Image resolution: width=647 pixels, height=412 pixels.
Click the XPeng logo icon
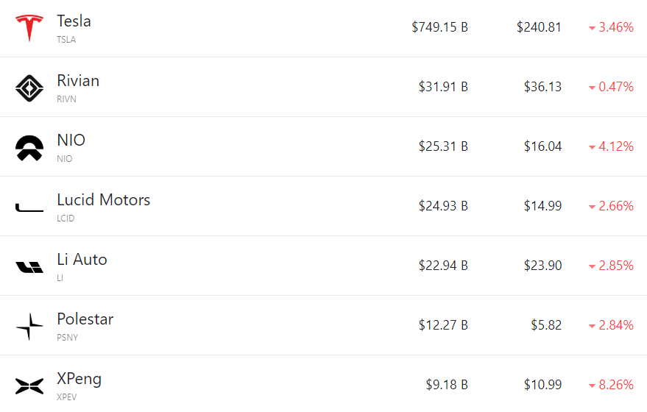pos(29,386)
